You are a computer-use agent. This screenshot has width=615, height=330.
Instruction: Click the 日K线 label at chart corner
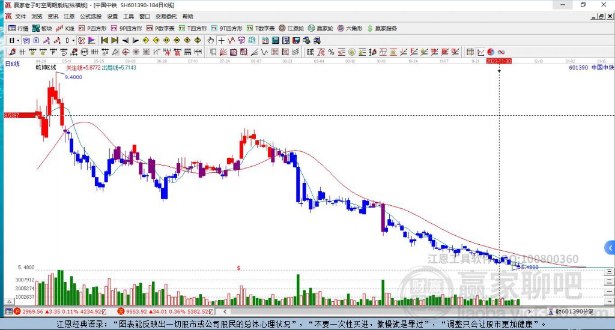coord(12,64)
